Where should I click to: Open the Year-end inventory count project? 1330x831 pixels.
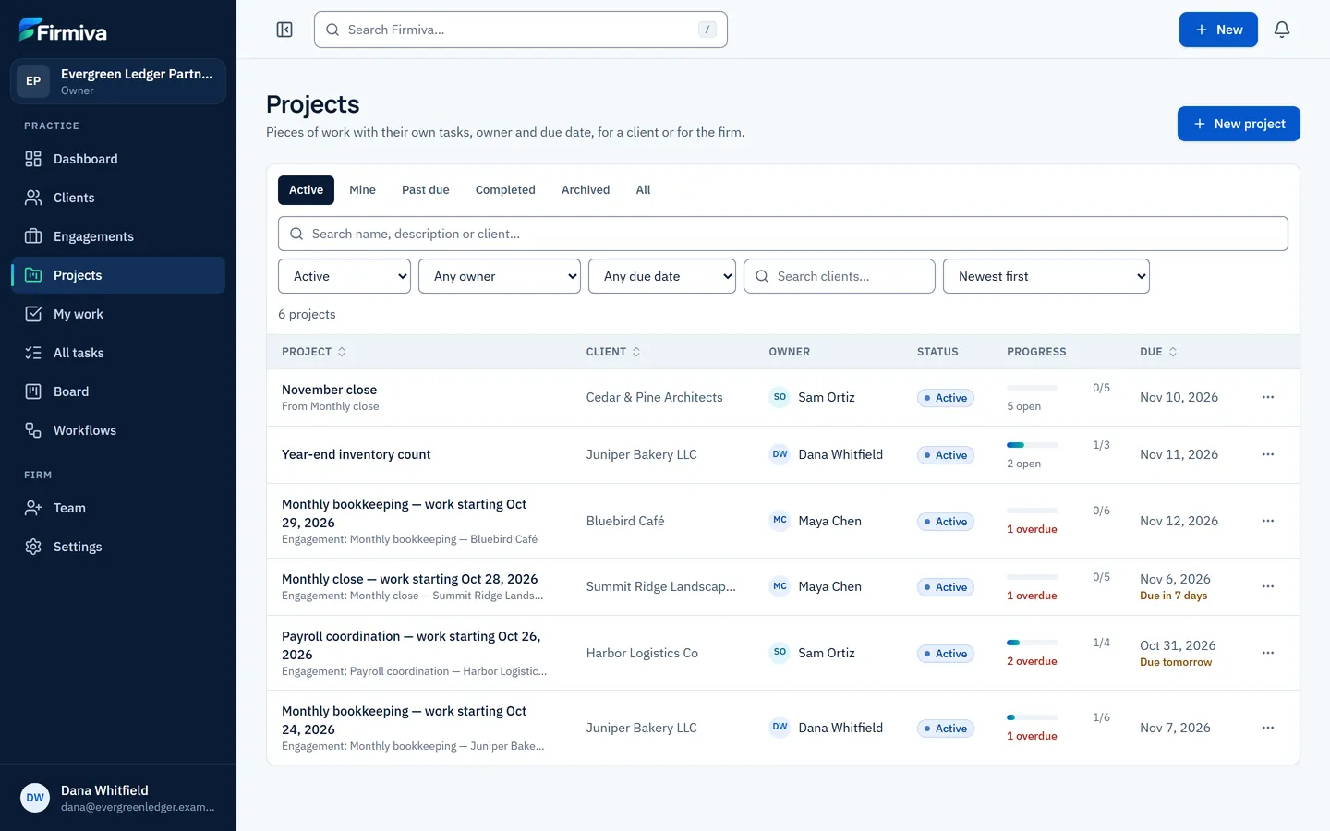click(356, 454)
